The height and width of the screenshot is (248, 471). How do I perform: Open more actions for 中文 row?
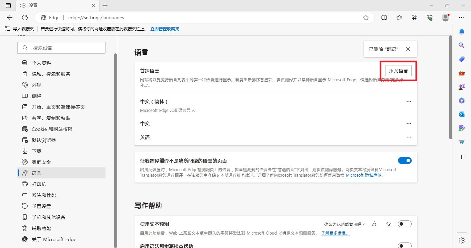click(409, 123)
